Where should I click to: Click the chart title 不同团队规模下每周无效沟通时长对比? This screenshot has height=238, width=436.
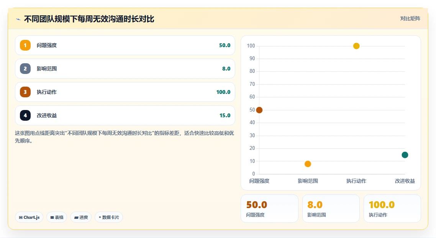coord(89,19)
